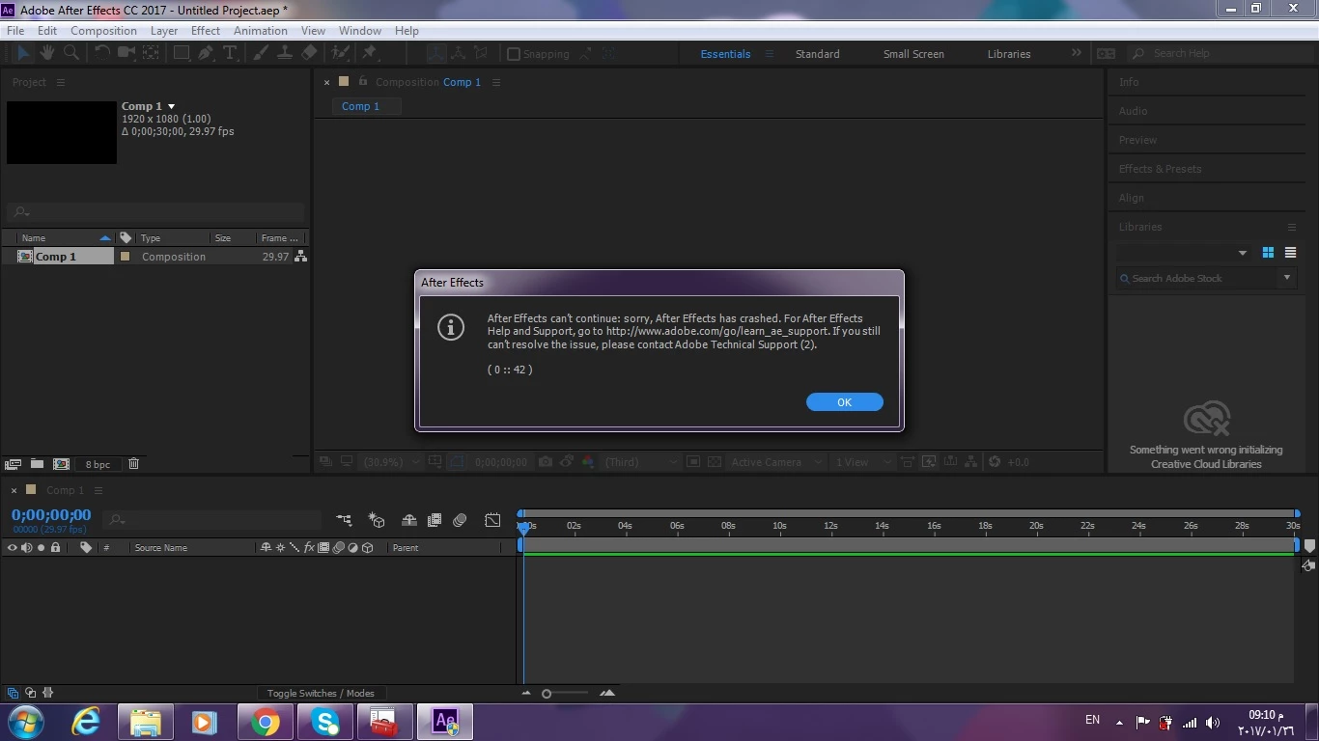Switch Libraries panel to list view
Viewport: 1319px width, 741px height.
pyautogui.click(x=1290, y=253)
